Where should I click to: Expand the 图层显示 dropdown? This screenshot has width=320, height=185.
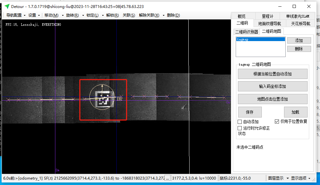click(278, 178)
